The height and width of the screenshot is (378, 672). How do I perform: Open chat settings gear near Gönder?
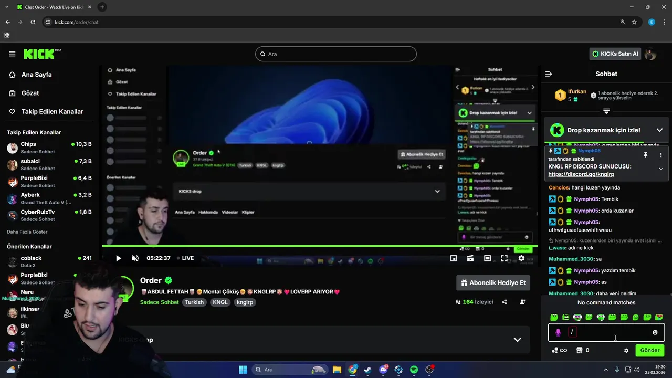[626, 351]
